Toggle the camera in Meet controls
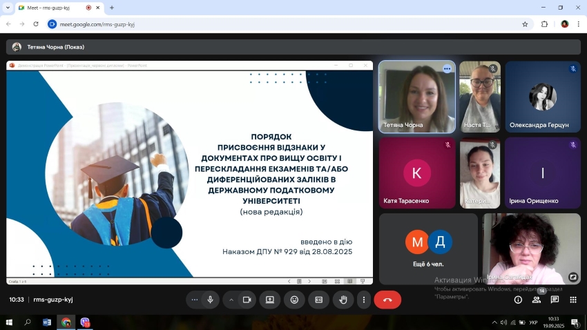This screenshot has width=587, height=330. pos(246,300)
